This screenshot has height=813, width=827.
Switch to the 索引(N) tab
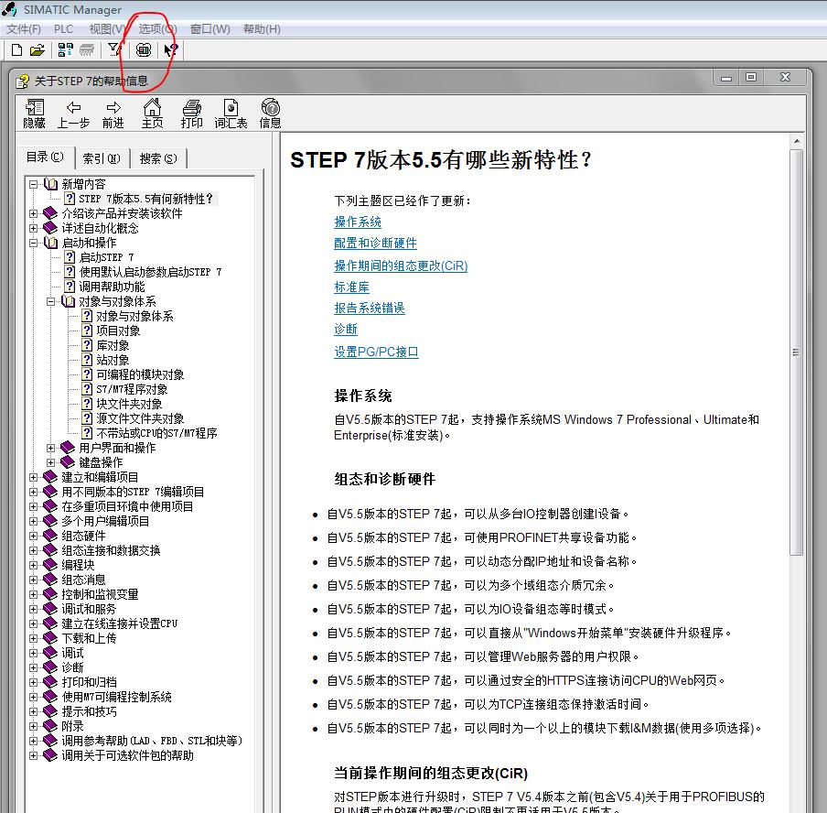tap(101, 158)
